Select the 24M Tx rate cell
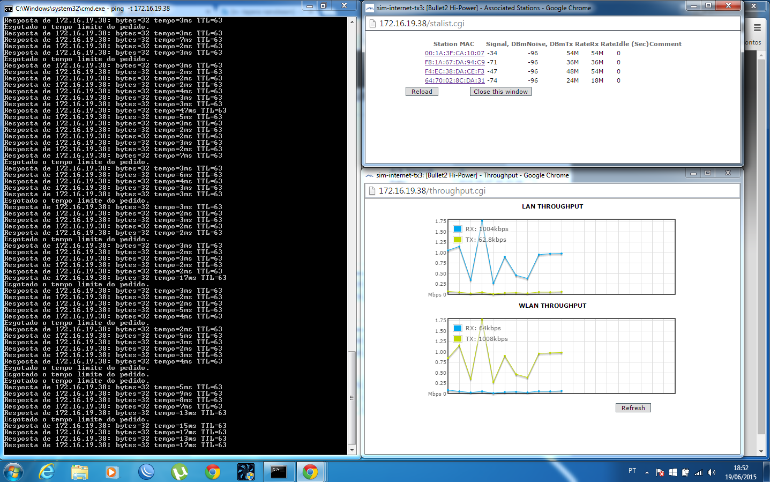 click(572, 80)
